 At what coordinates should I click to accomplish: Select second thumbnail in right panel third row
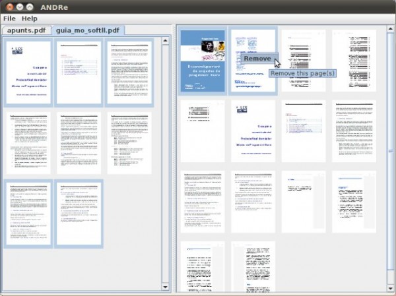253,202
